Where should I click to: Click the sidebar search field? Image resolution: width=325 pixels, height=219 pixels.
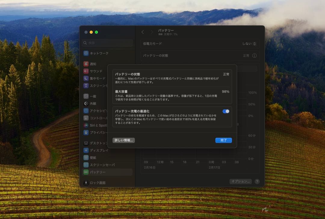click(107, 43)
